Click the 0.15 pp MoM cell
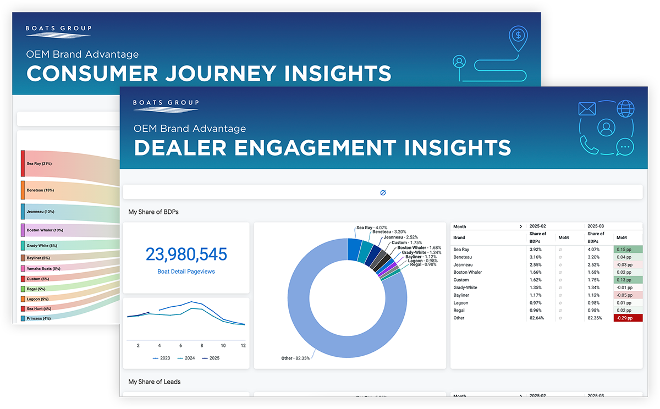Screen dimensions: 660x409 pyautogui.click(x=628, y=249)
